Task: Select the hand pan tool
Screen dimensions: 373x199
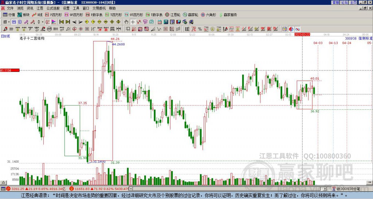Action: 126,22
